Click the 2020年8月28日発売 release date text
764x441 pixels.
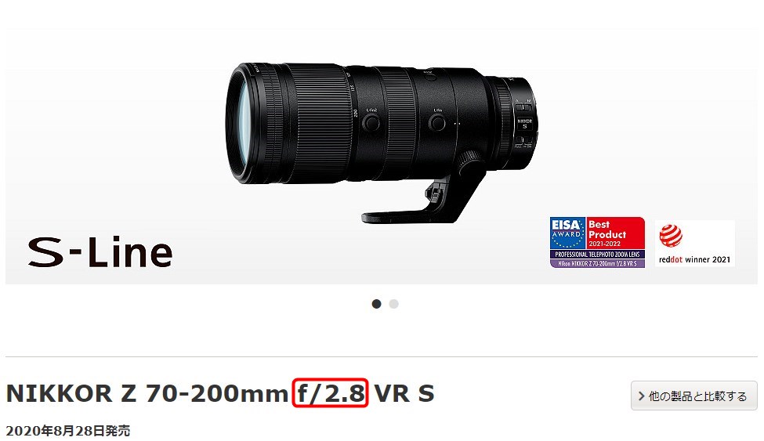click(x=67, y=431)
